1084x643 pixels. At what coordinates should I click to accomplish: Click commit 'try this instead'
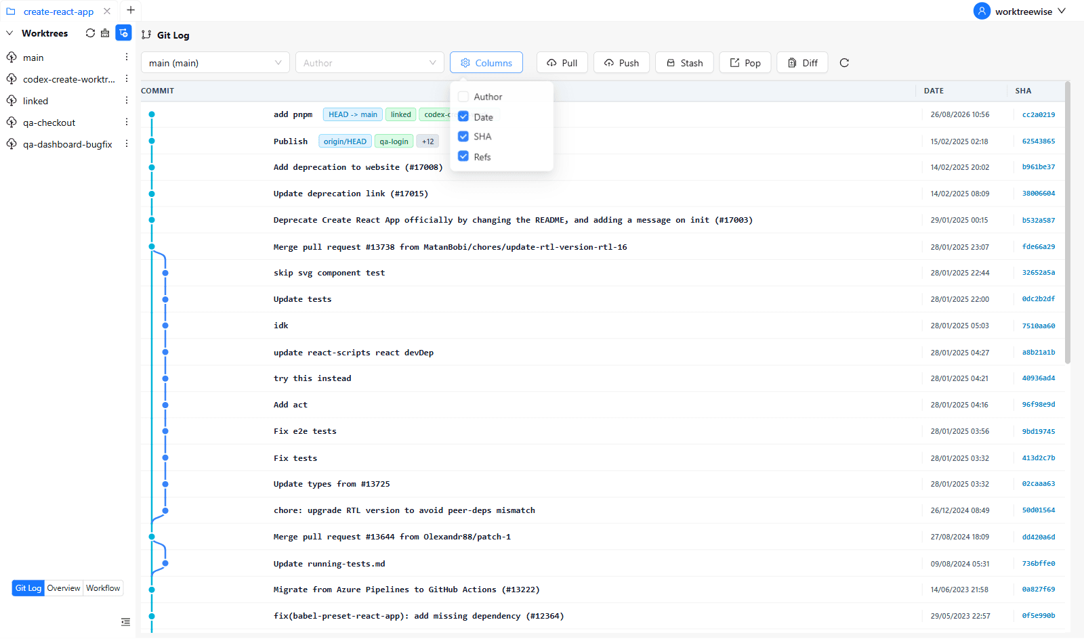click(x=312, y=378)
